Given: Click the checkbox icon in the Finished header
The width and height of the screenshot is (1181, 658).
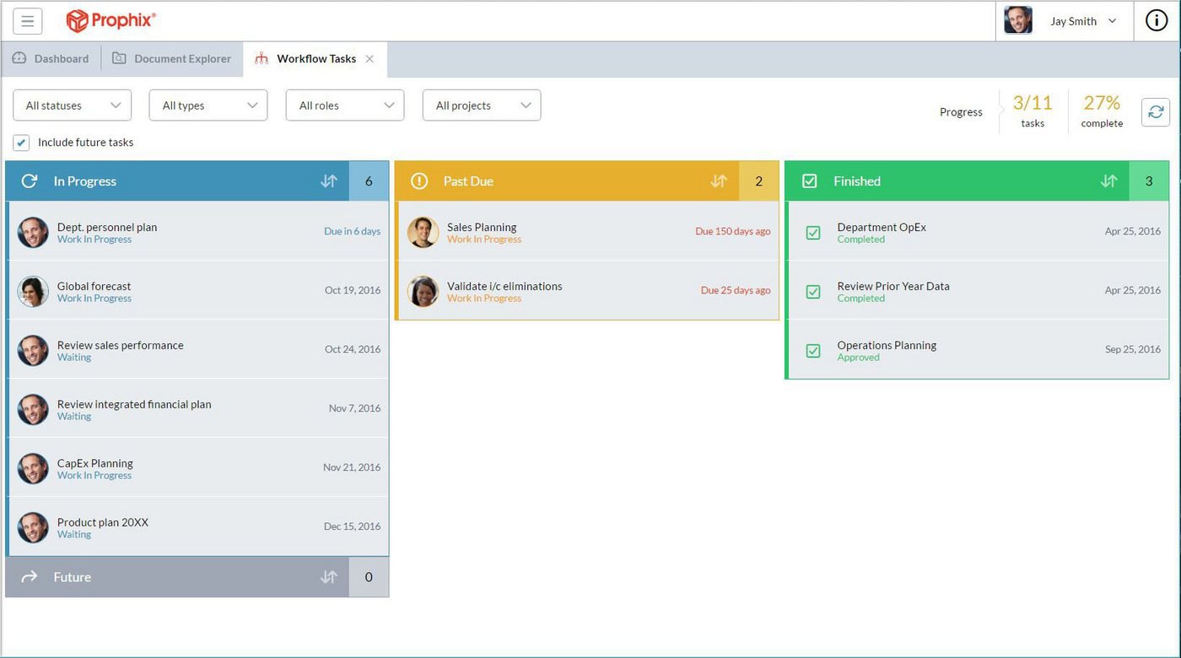Looking at the screenshot, I should [x=810, y=181].
